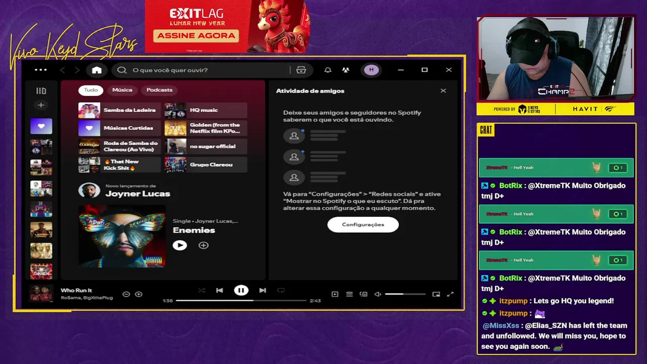The height and width of the screenshot is (364, 647).
Task: Open the Spotify Home page
Action: (x=97, y=70)
